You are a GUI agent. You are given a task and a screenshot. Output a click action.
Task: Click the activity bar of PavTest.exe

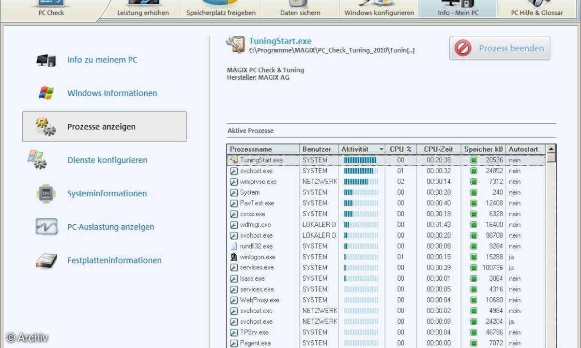tap(361, 203)
